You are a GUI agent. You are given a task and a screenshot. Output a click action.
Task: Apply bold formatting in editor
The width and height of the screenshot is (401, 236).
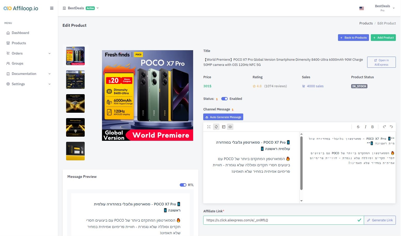pos(372,127)
